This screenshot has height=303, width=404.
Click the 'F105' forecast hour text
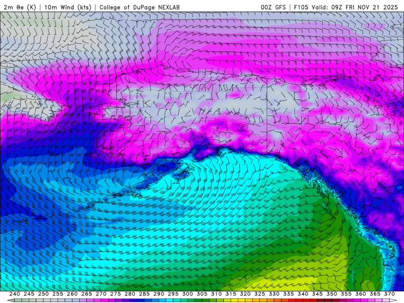tap(301, 7)
